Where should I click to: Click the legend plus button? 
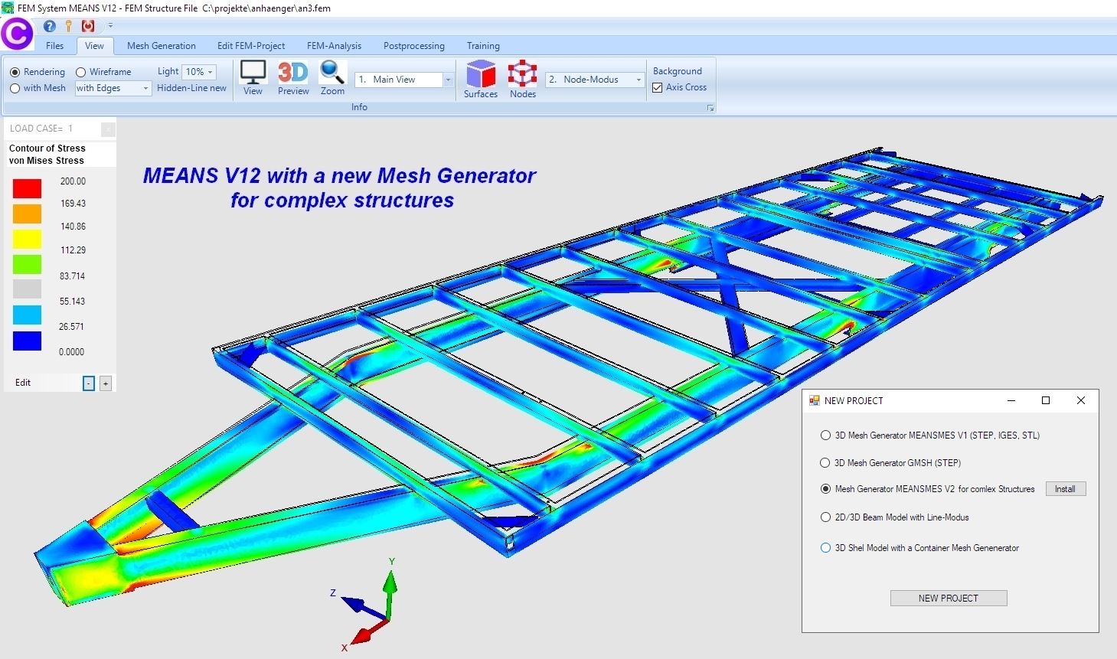[106, 383]
